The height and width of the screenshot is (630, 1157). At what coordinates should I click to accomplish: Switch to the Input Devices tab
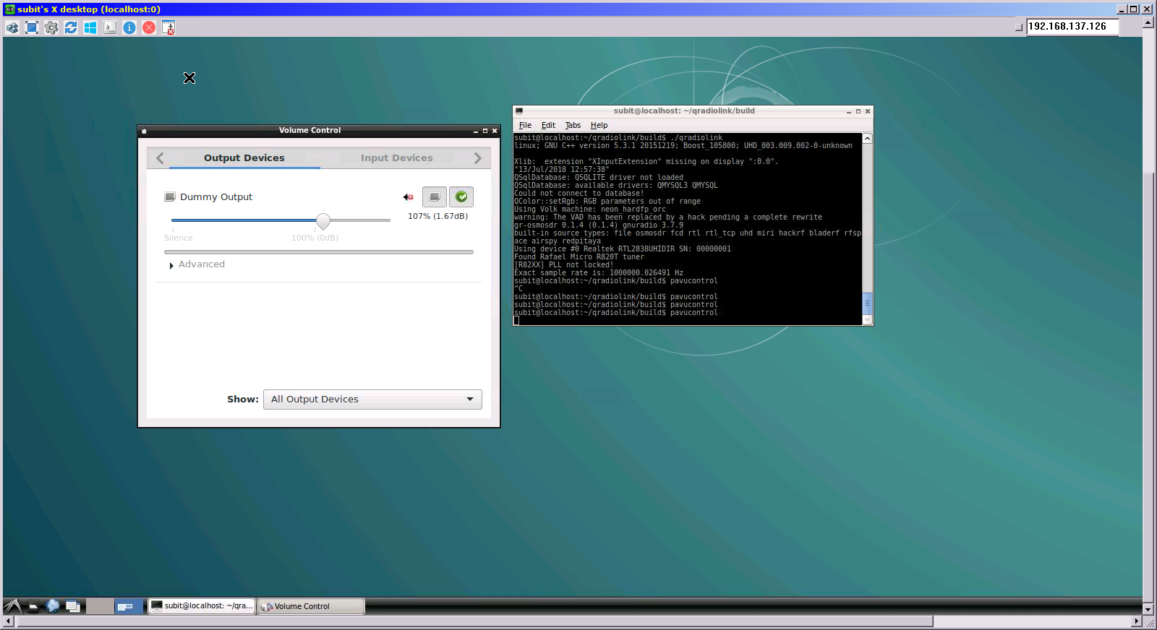pos(396,158)
